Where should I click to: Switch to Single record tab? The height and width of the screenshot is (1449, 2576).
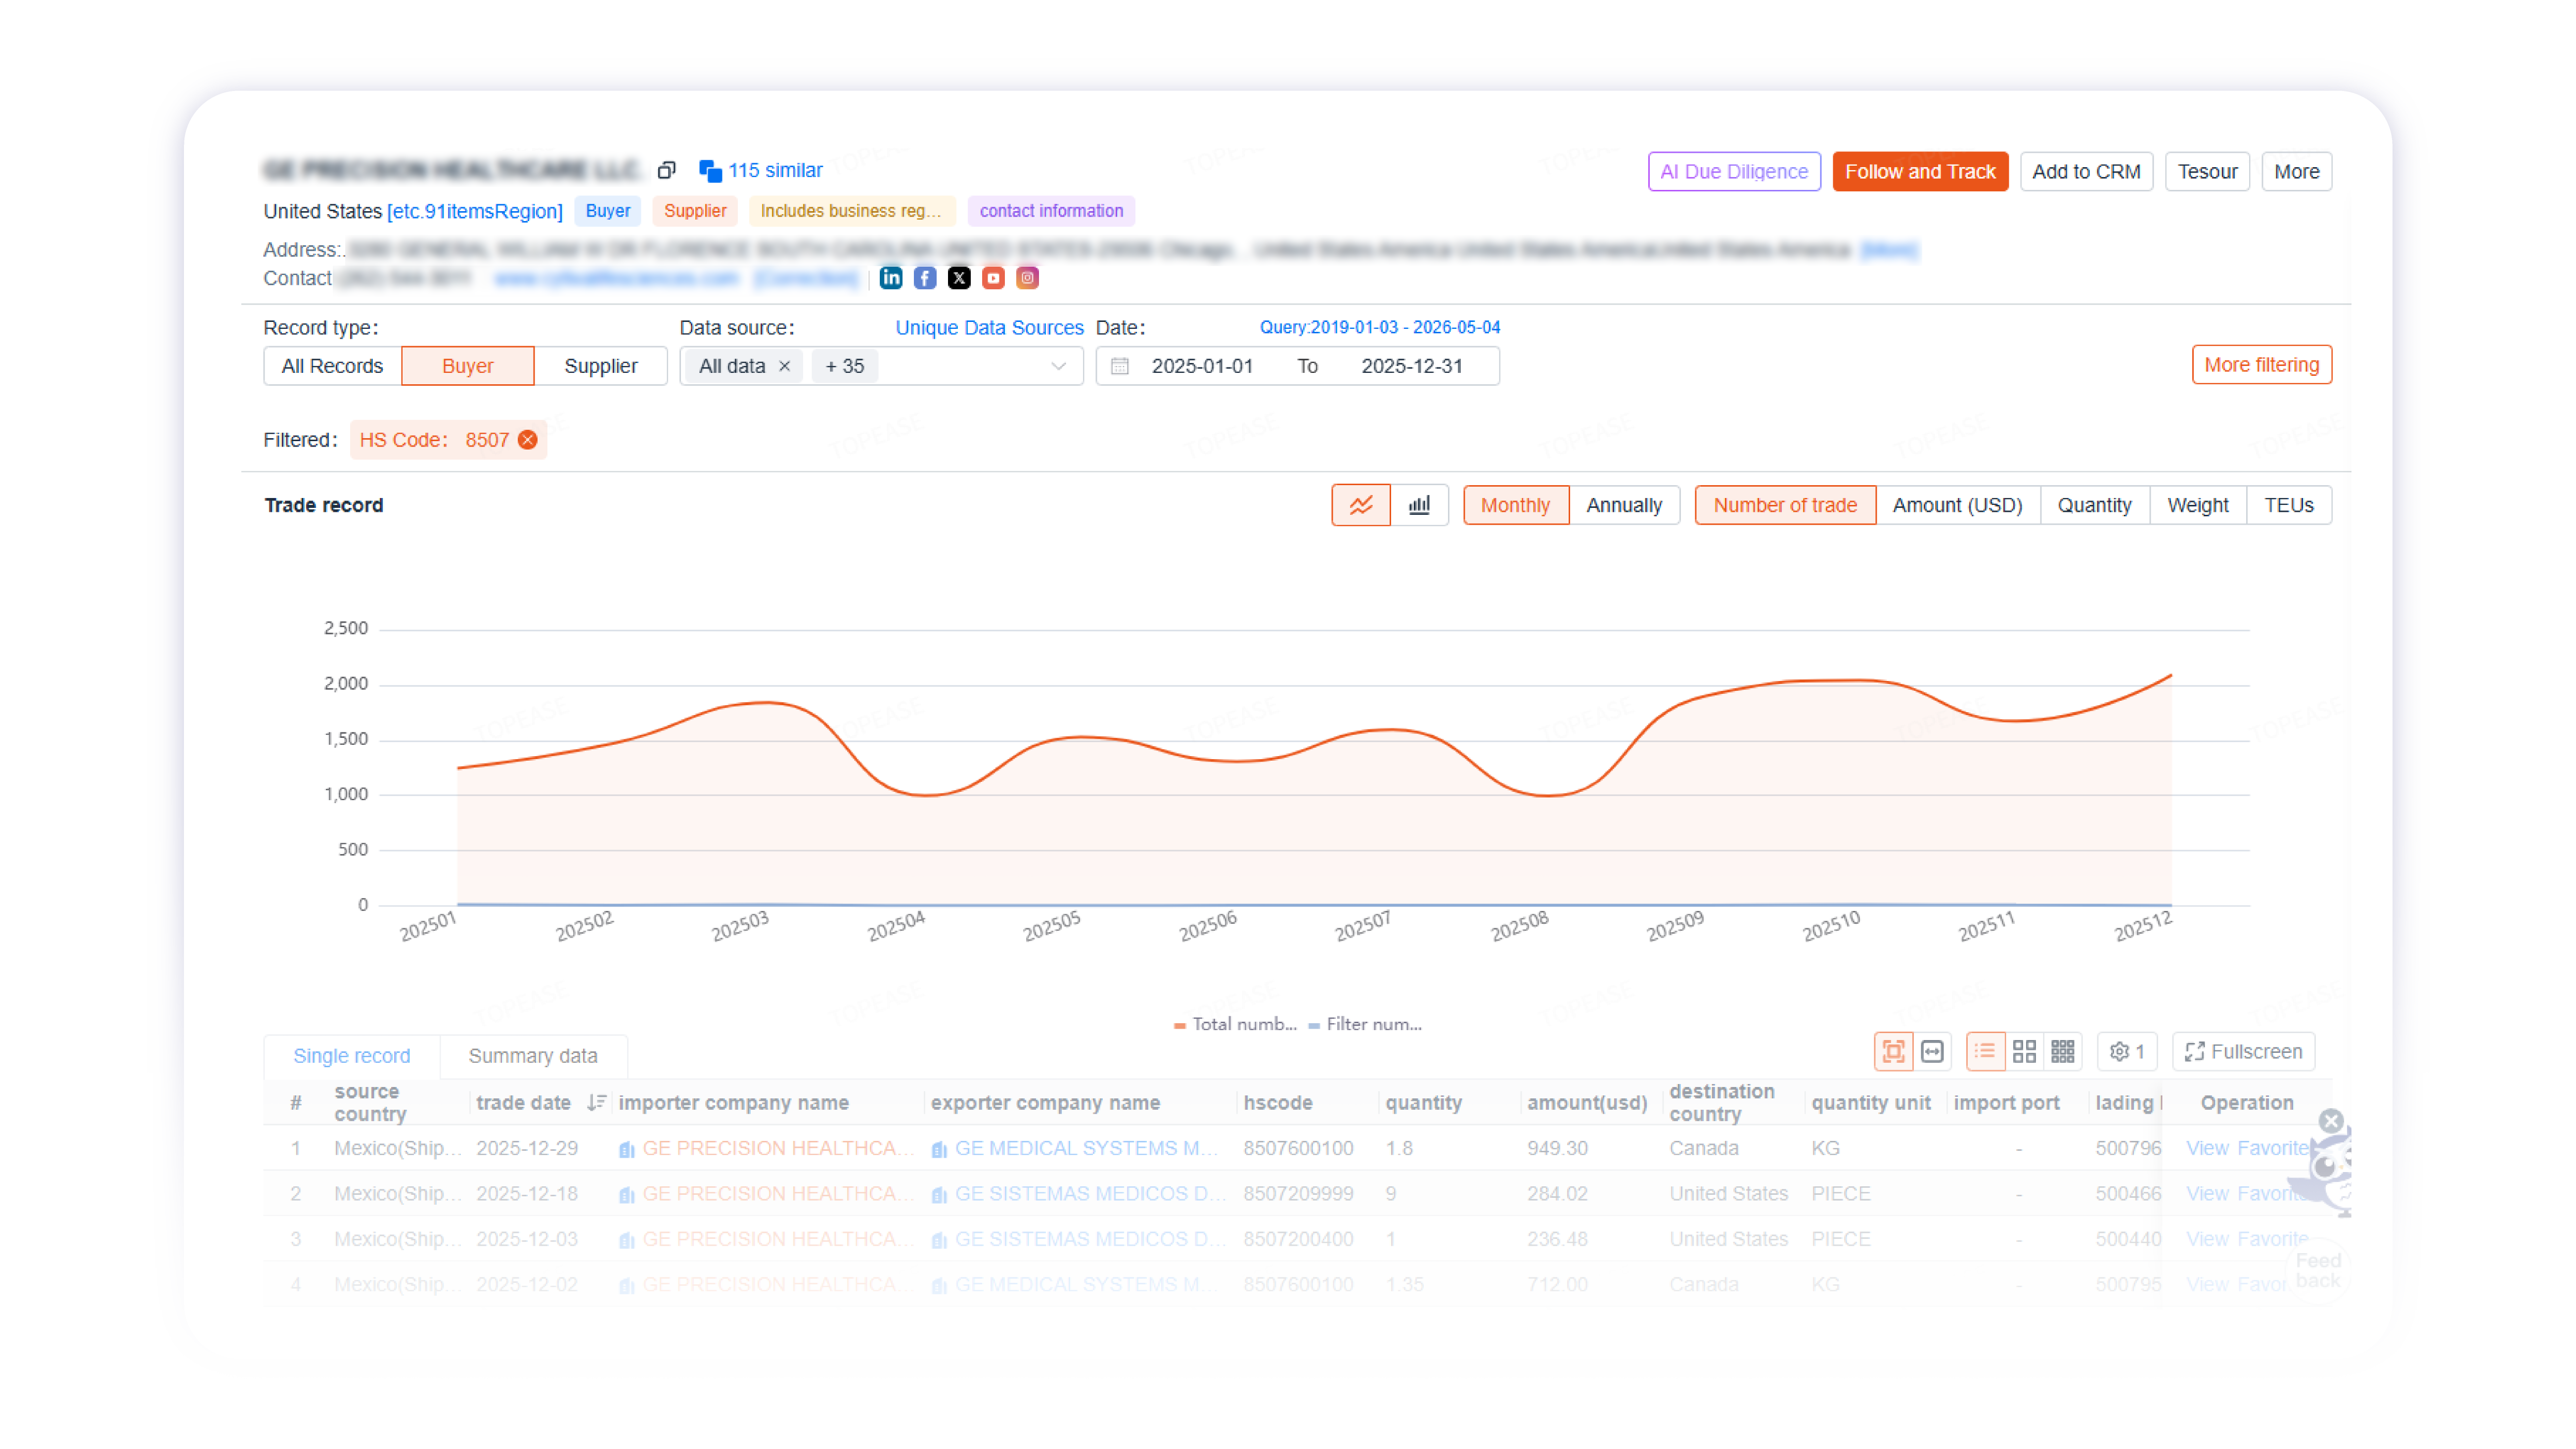[x=352, y=1056]
